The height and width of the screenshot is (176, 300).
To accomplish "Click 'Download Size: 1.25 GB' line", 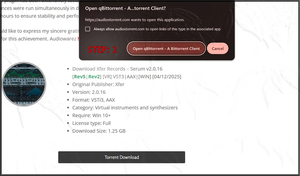I will pyautogui.click(x=99, y=131).
